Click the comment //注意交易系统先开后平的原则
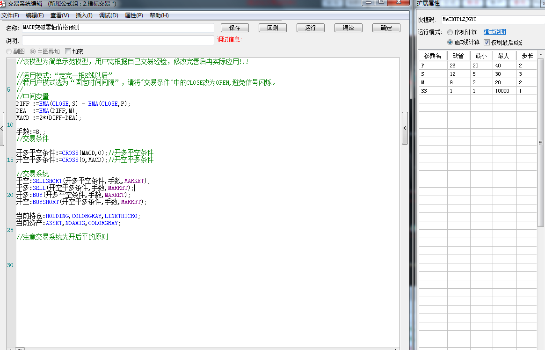This screenshot has width=545, height=350. tap(62, 237)
